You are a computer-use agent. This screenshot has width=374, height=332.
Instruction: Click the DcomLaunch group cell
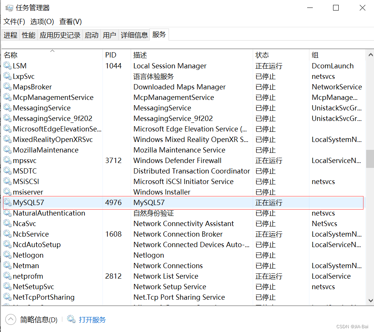[333, 66]
